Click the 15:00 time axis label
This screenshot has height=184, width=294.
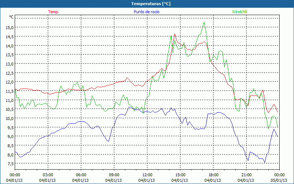[180, 175]
